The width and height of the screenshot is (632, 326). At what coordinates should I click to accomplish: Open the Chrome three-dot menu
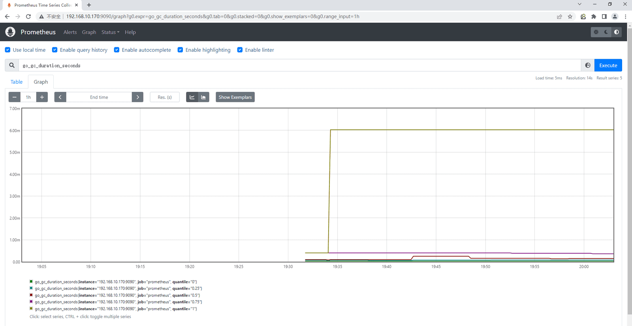tap(625, 17)
